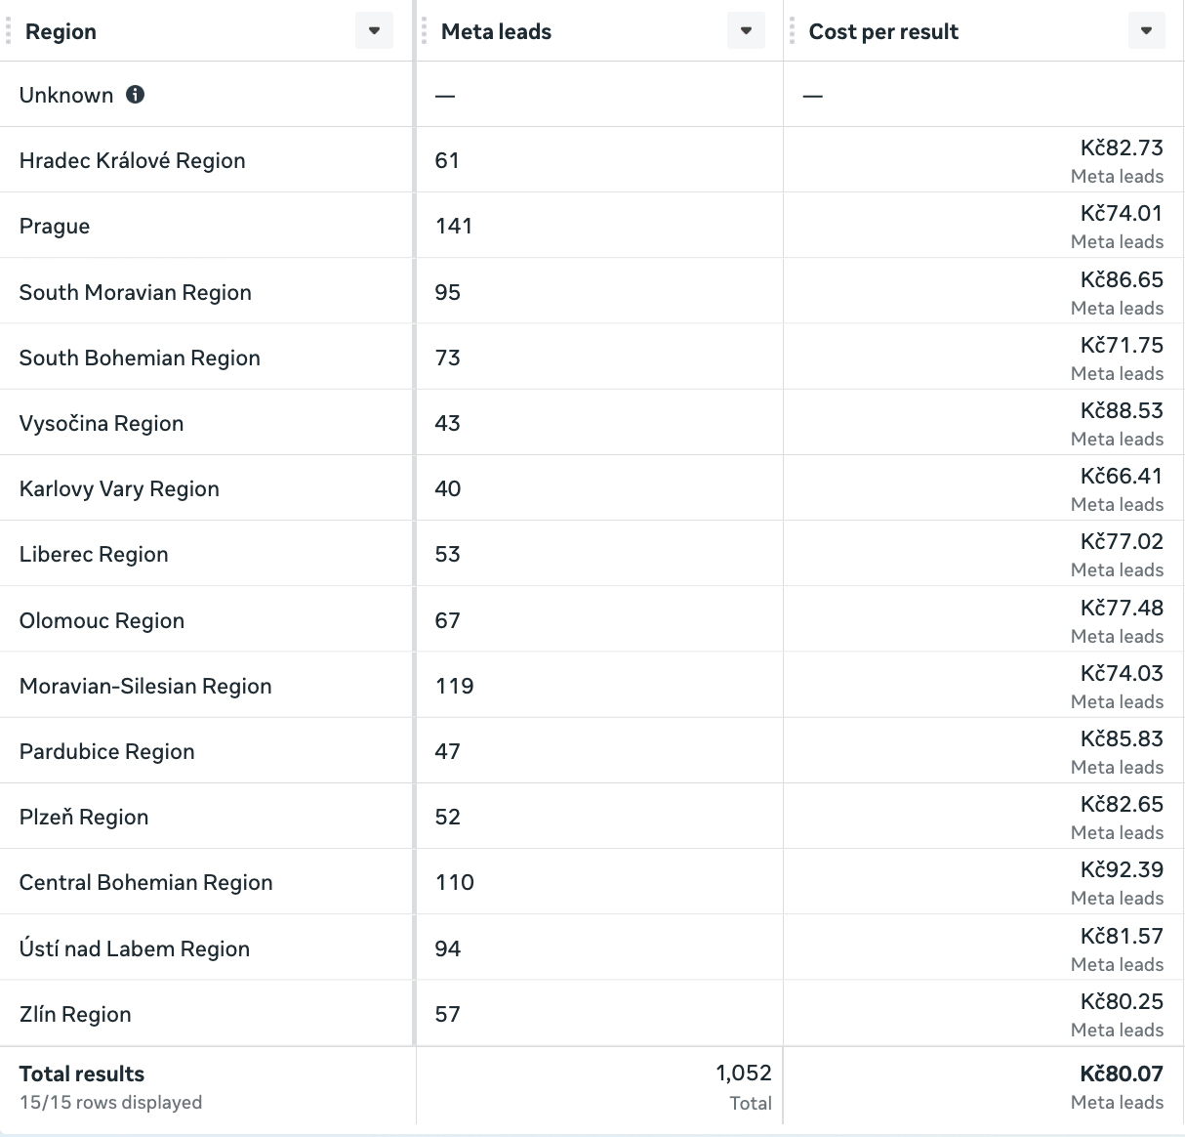The height and width of the screenshot is (1137, 1185).
Task: Click the Meta leads column header label
Action: coord(496,31)
